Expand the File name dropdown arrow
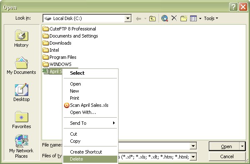Screen dimensions: 250x164 (193, 146)
